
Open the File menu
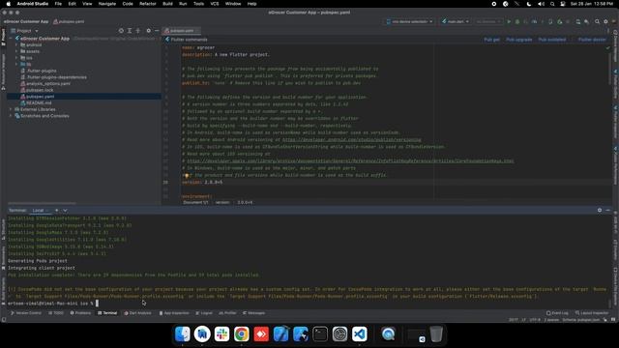[x=58, y=4]
